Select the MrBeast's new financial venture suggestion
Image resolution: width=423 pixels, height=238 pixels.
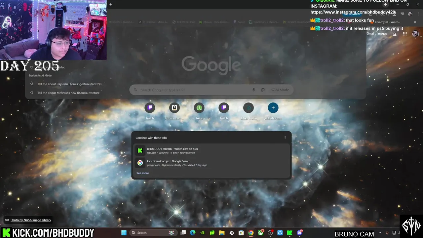(x=68, y=93)
